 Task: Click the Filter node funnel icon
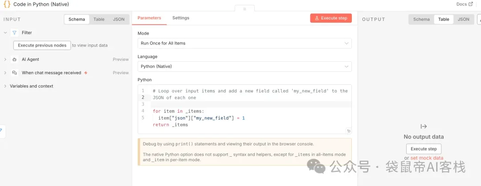15,32
